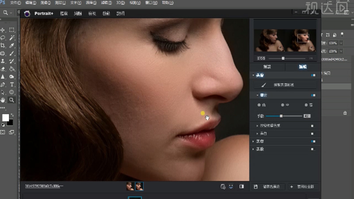354x199 pixels.
Task: Open the opacity 100% dropdown in Photoshop panel
Action: (341, 43)
